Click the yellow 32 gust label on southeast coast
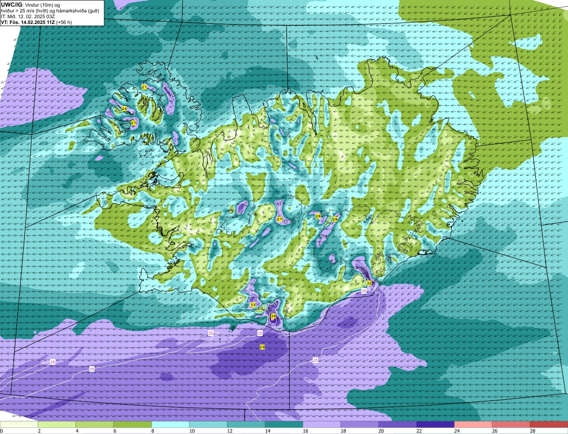Image resolution: width=568 pixels, height=434 pixels. click(x=369, y=283)
